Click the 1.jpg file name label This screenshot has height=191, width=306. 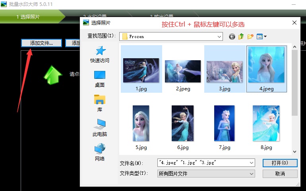[x=141, y=89]
